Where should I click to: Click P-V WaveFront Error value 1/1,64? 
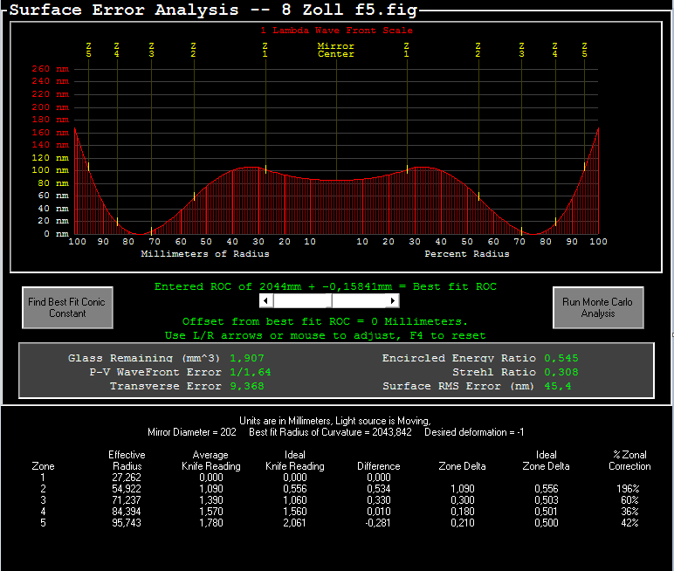[x=251, y=372]
